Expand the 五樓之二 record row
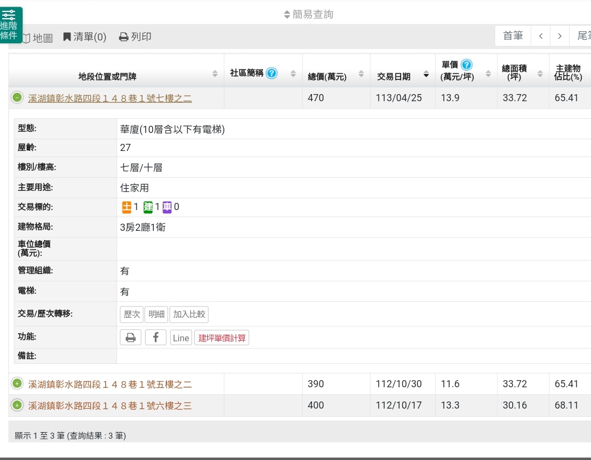The width and height of the screenshot is (591, 460). (x=17, y=383)
